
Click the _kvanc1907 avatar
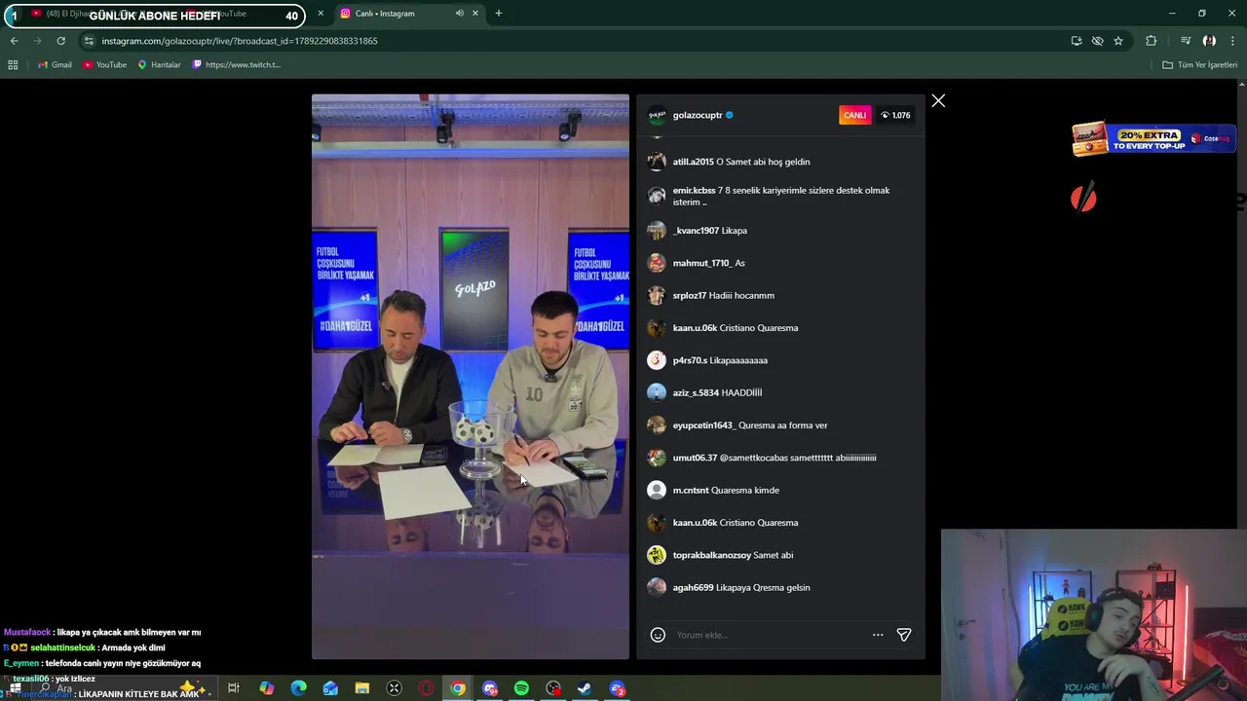click(x=657, y=231)
